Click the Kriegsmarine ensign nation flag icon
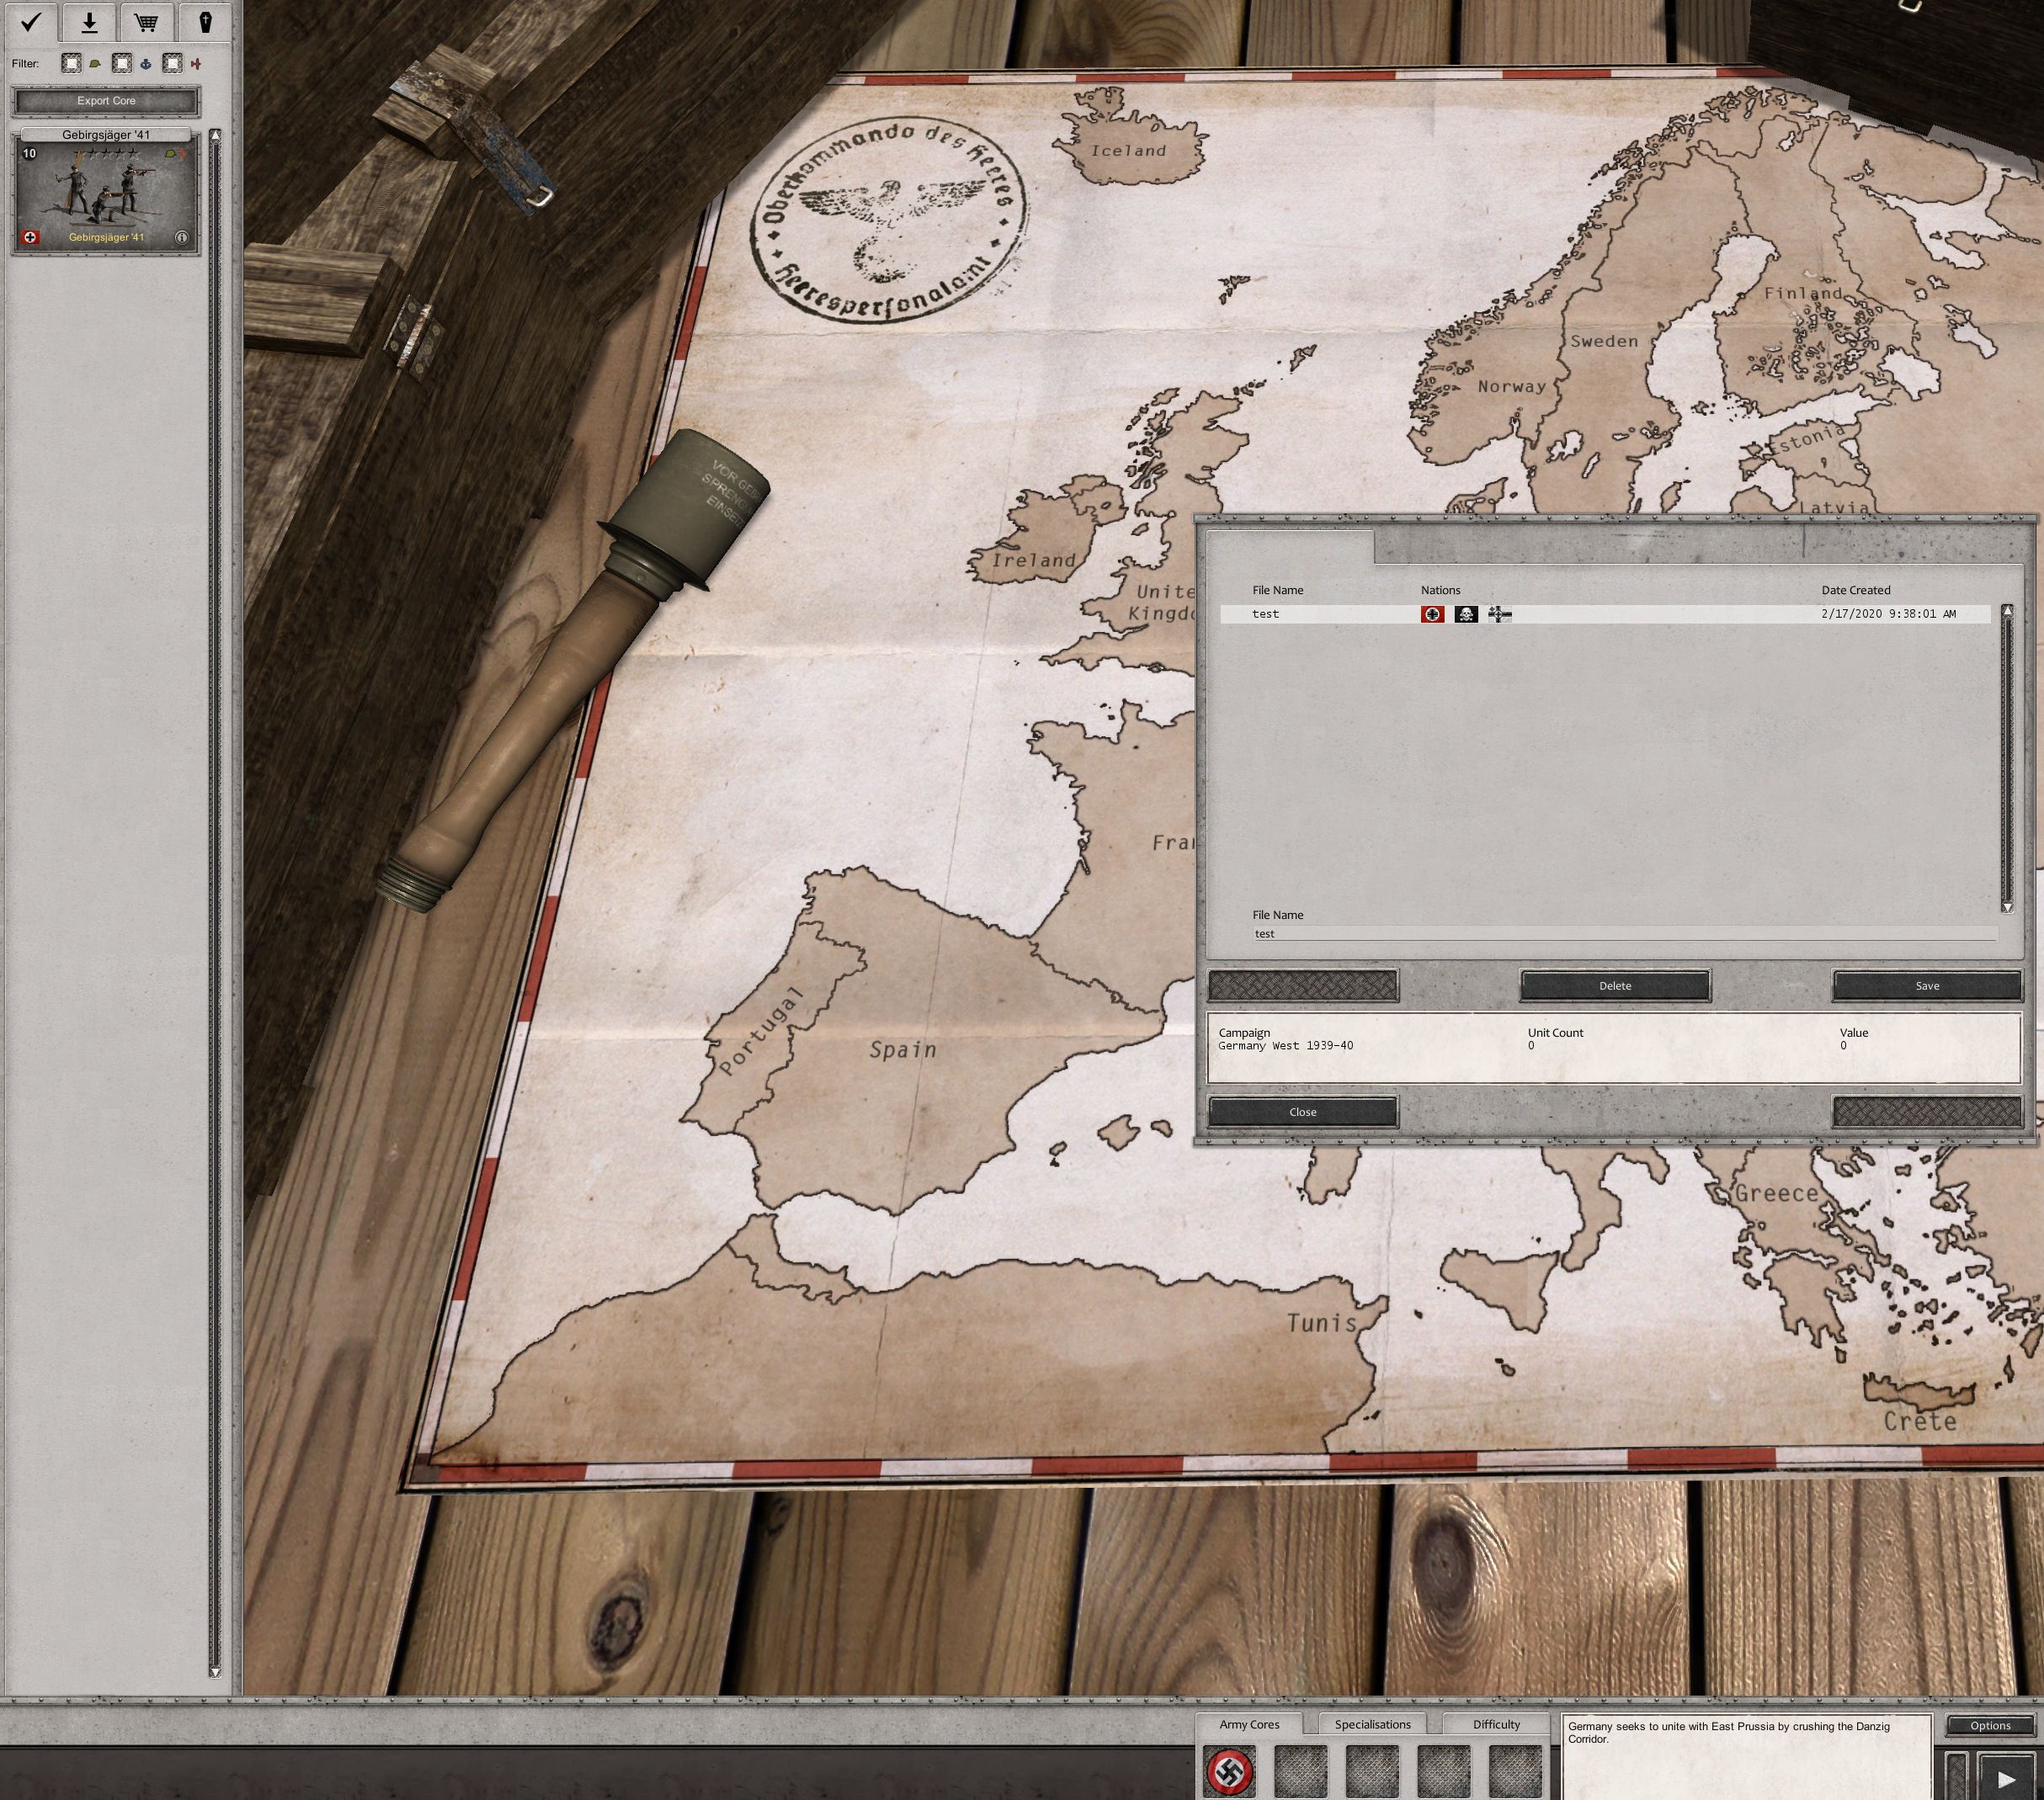 [x=1500, y=613]
